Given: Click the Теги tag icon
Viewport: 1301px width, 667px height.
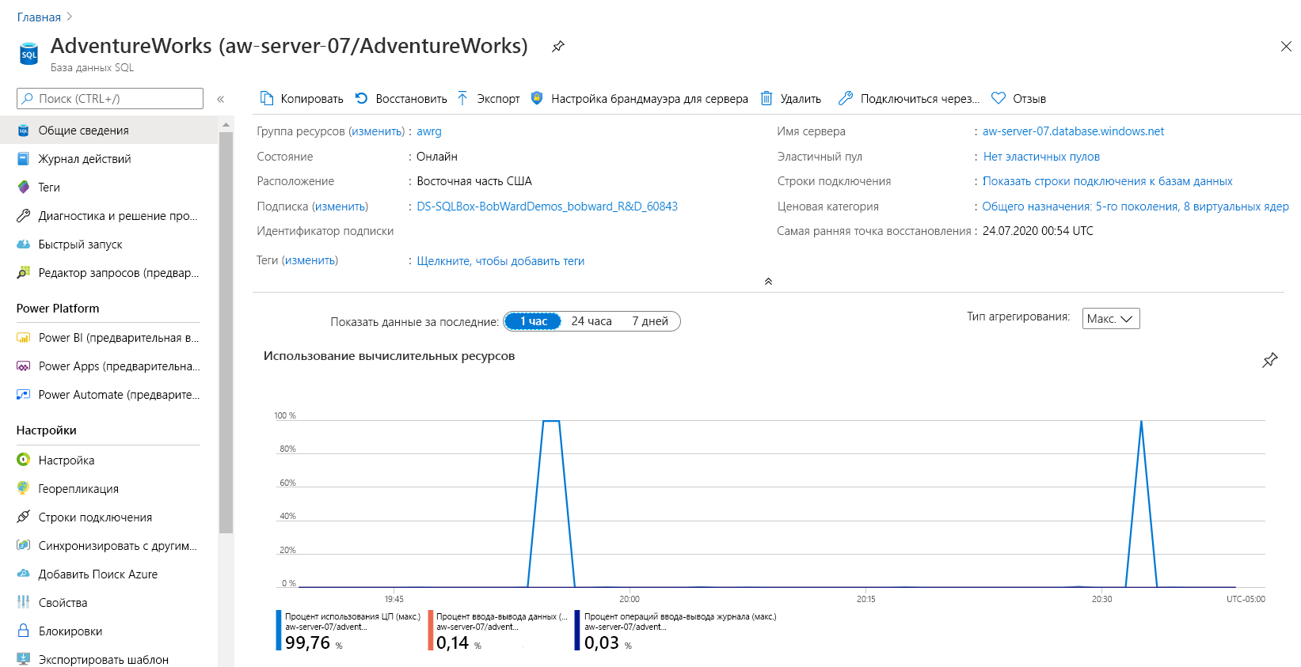Looking at the screenshot, I should click(x=23, y=188).
